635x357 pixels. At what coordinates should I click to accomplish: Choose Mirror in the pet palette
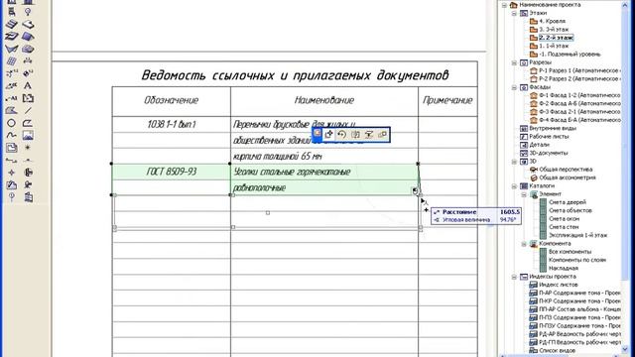pyautogui.click(x=355, y=135)
